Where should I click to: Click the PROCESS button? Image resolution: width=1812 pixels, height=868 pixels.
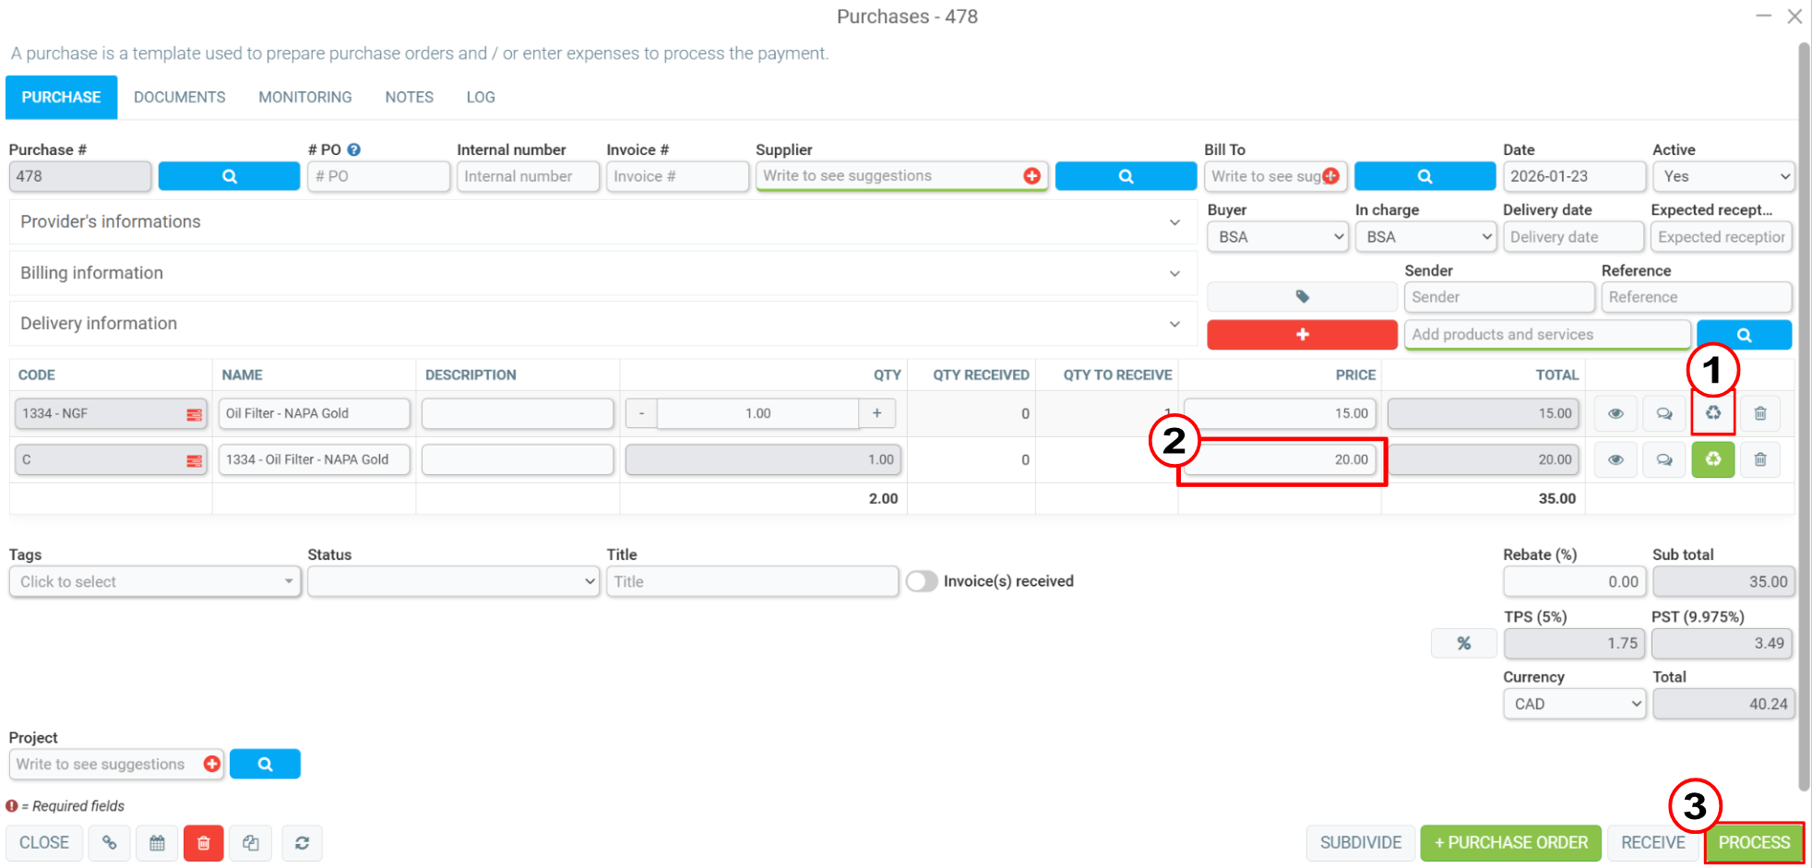click(x=1752, y=842)
